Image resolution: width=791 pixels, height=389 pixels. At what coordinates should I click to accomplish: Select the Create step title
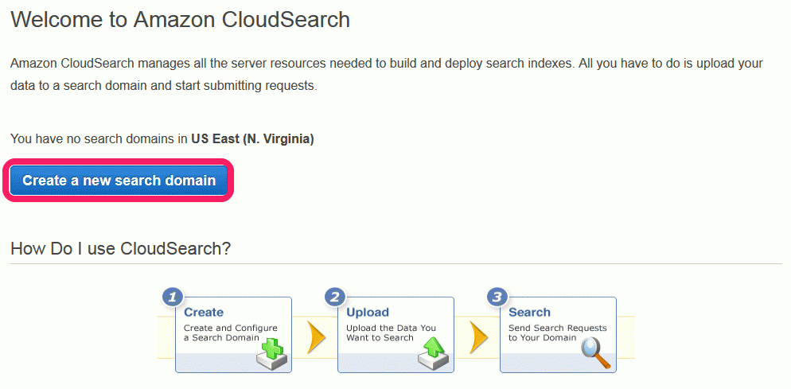coord(203,313)
